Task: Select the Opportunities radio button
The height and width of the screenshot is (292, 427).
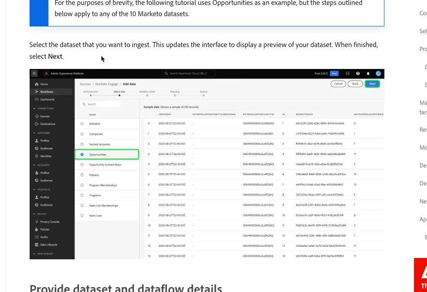Action: 82,155
